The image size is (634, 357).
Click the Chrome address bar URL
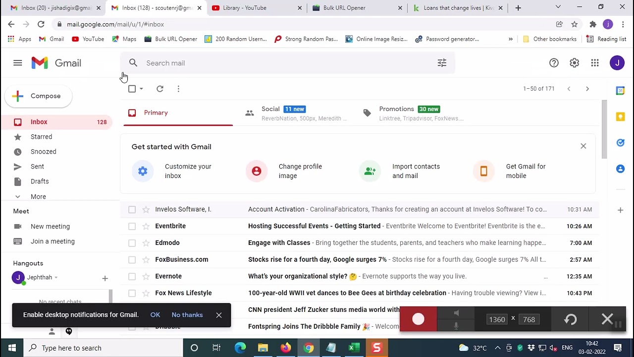coord(115,24)
